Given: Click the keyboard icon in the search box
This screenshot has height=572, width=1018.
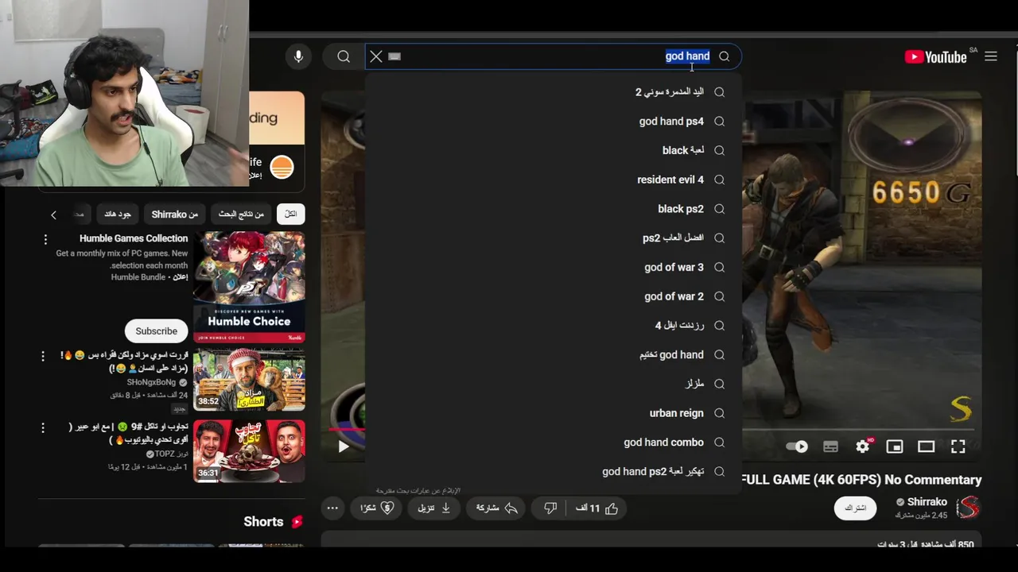Looking at the screenshot, I should [394, 56].
